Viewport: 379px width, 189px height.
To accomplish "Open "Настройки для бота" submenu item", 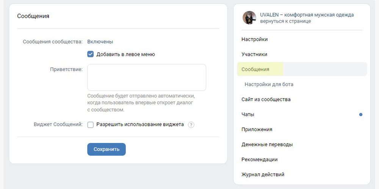I will (269, 84).
